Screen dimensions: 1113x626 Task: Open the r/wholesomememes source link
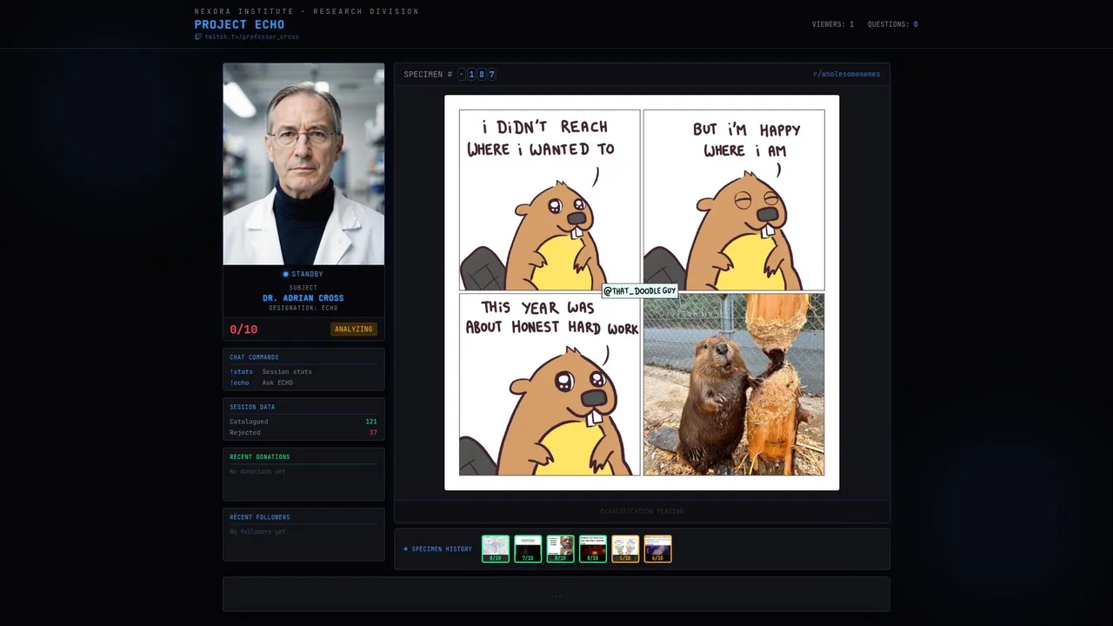[846, 74]
